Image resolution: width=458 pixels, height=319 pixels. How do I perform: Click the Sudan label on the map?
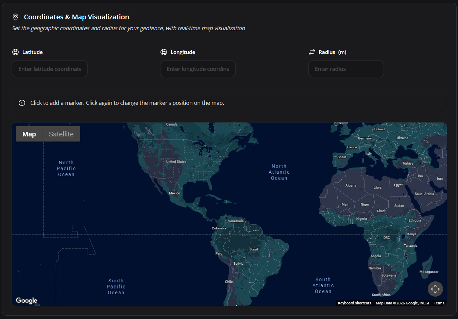tap(399, 206)
